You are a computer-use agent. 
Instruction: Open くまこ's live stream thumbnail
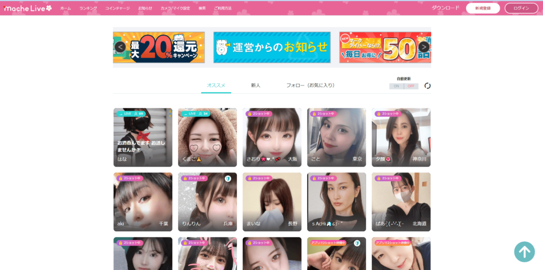pyautogui.click(x=207, y=137)
